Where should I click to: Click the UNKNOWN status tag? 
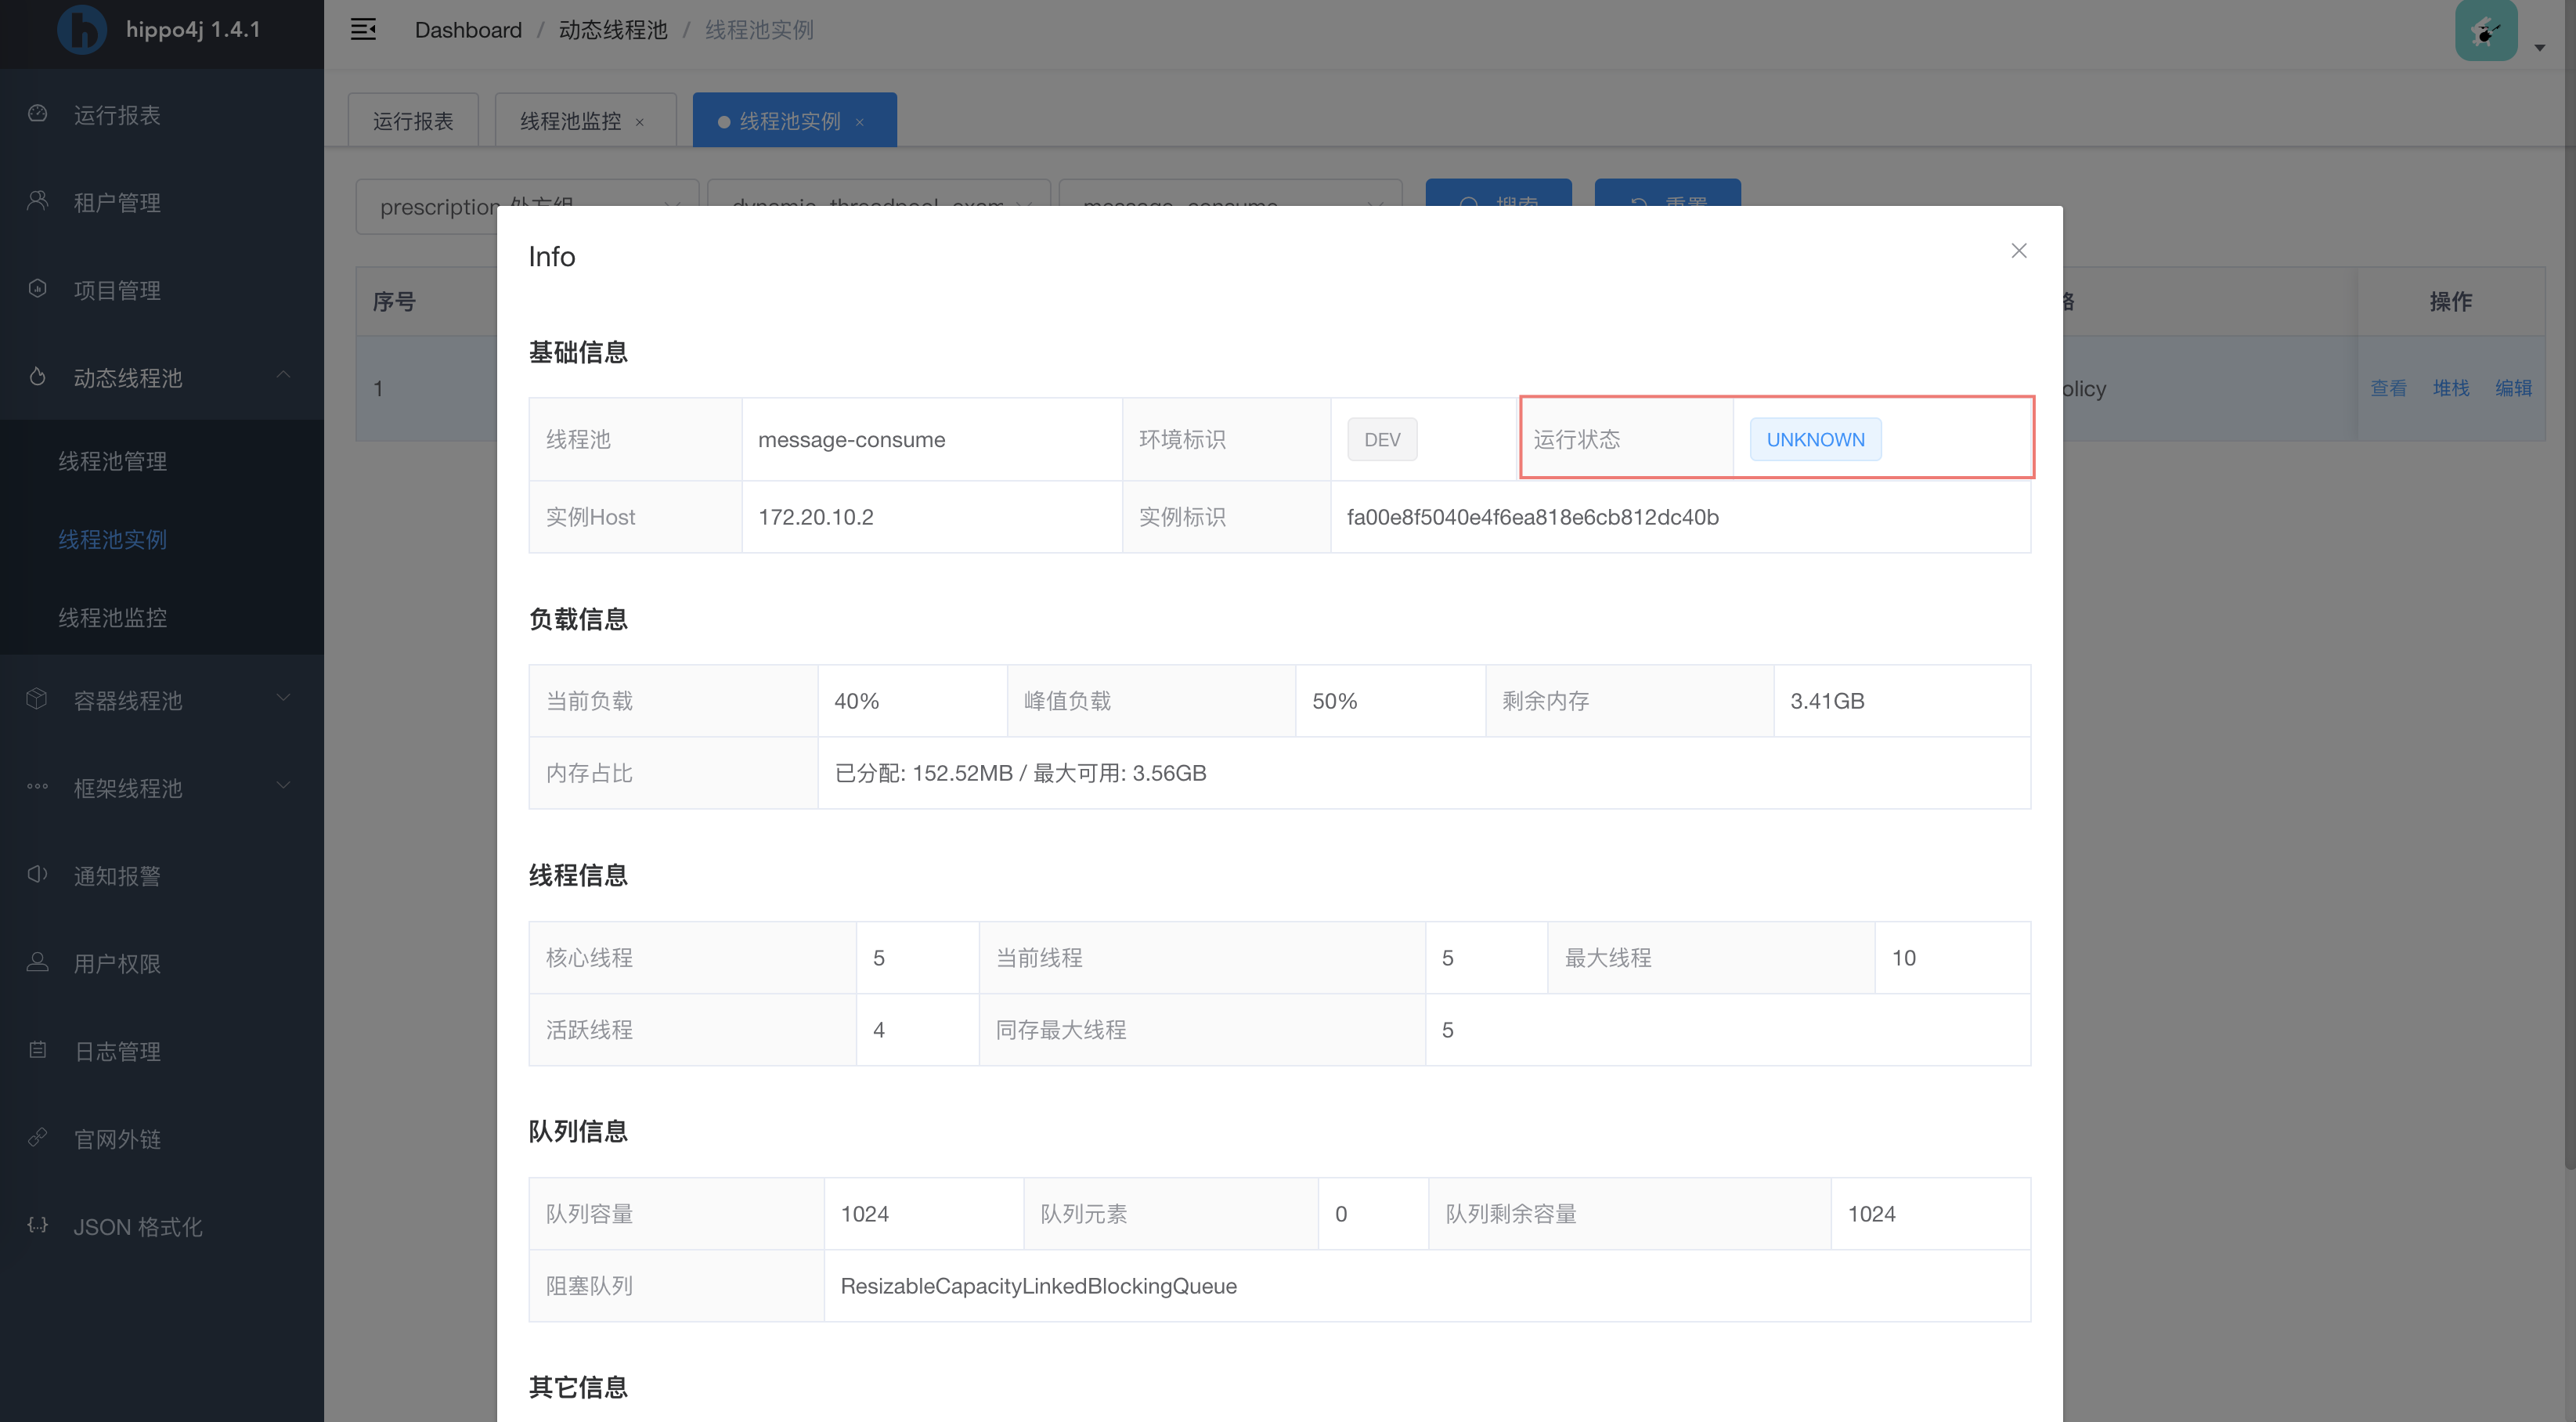click(x=1815, y=440)
